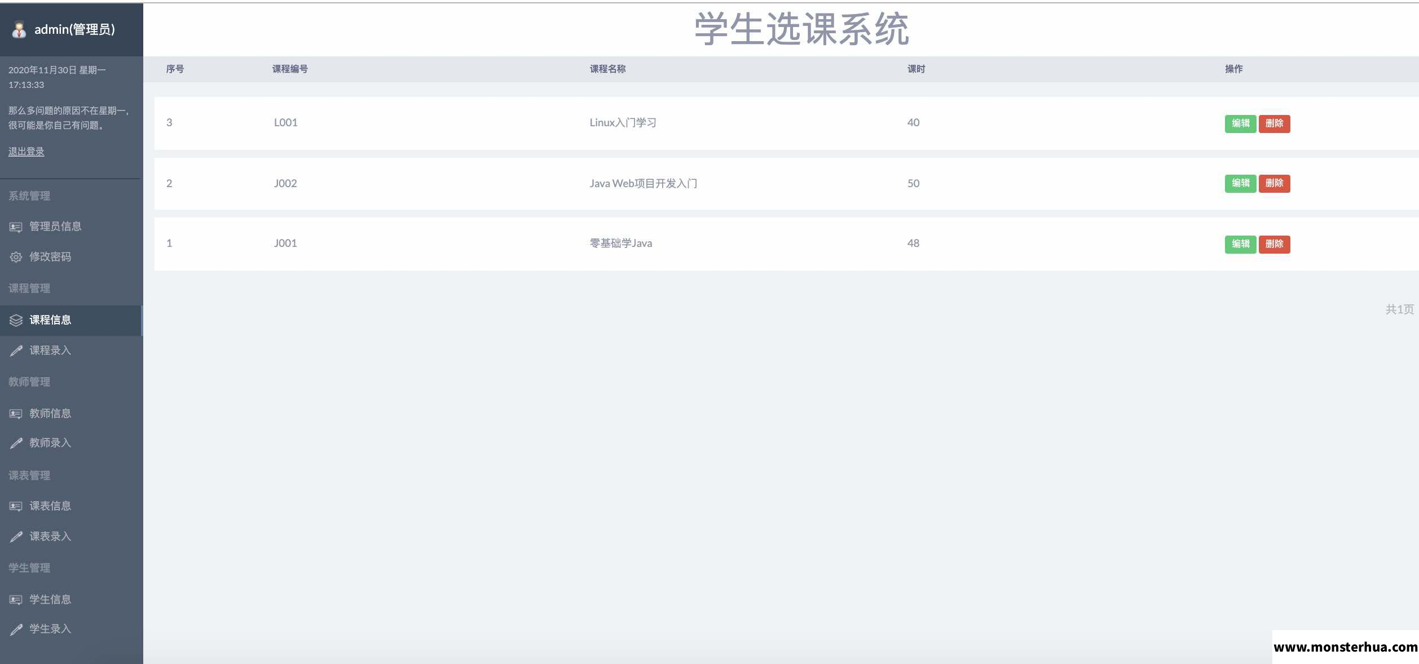Click the 40 hours cell
The height and width of the screenshot is (664, 1419).
click(913, 122)
